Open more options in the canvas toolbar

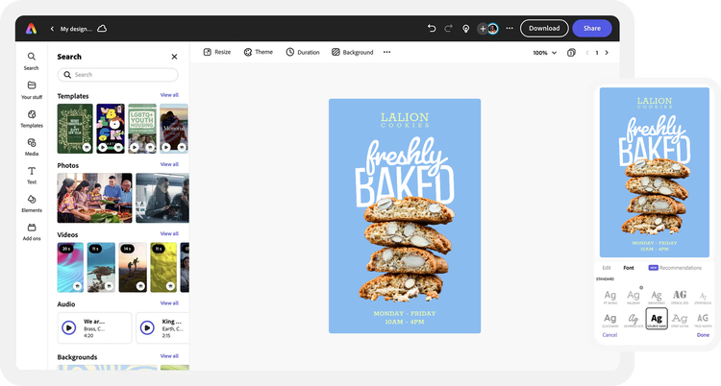tap(386, 52)
